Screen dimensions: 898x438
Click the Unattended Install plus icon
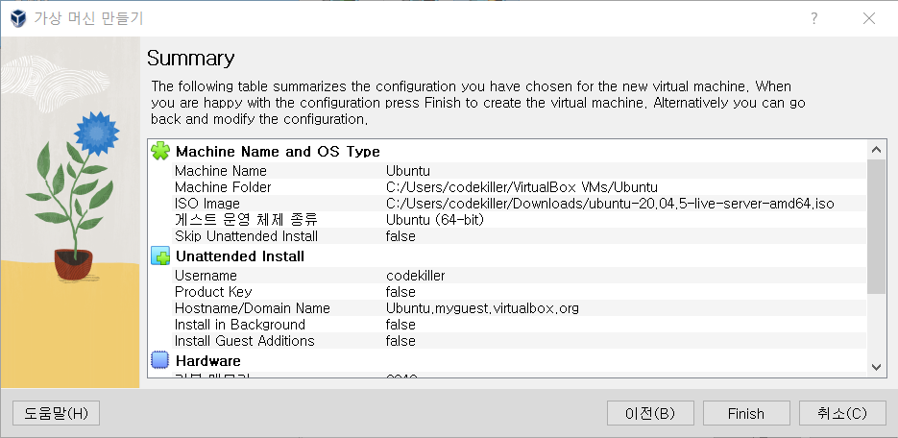[160, 255]
